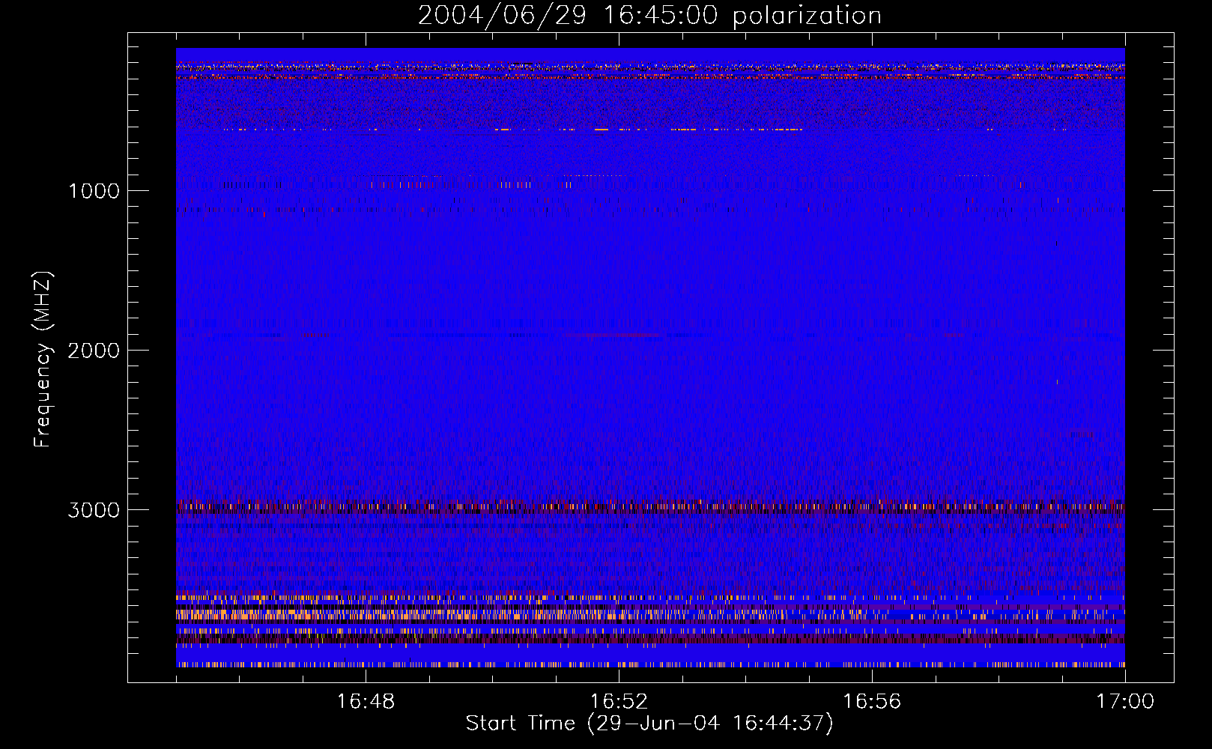Click the "16:52" time axis label
This screenshot has width=1212, height=749.
tap(619, 702)
